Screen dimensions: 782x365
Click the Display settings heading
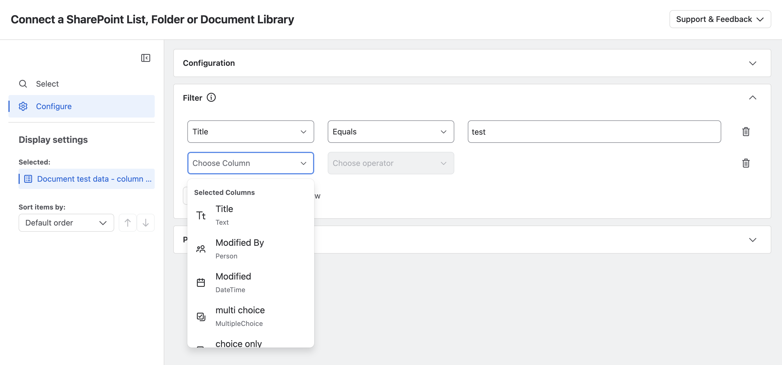pos(53,139)
